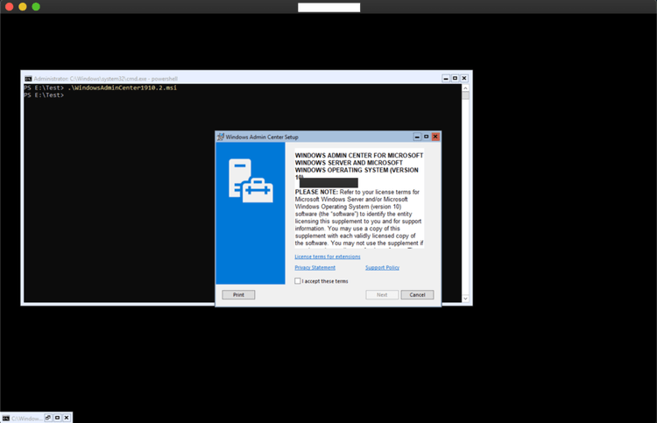Click the second 'PS E:\Test>' prompt line
This screenshot has width=657, height=423.
point(44,95)
